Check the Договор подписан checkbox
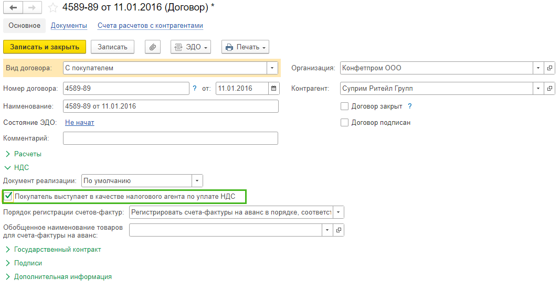The image size is (560, 289). (345, 123)
